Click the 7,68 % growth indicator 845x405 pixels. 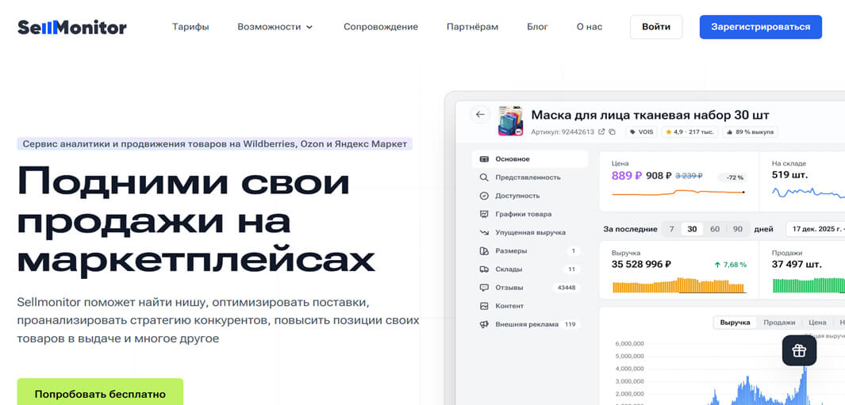pyautogui.click(x=730, y=265)
